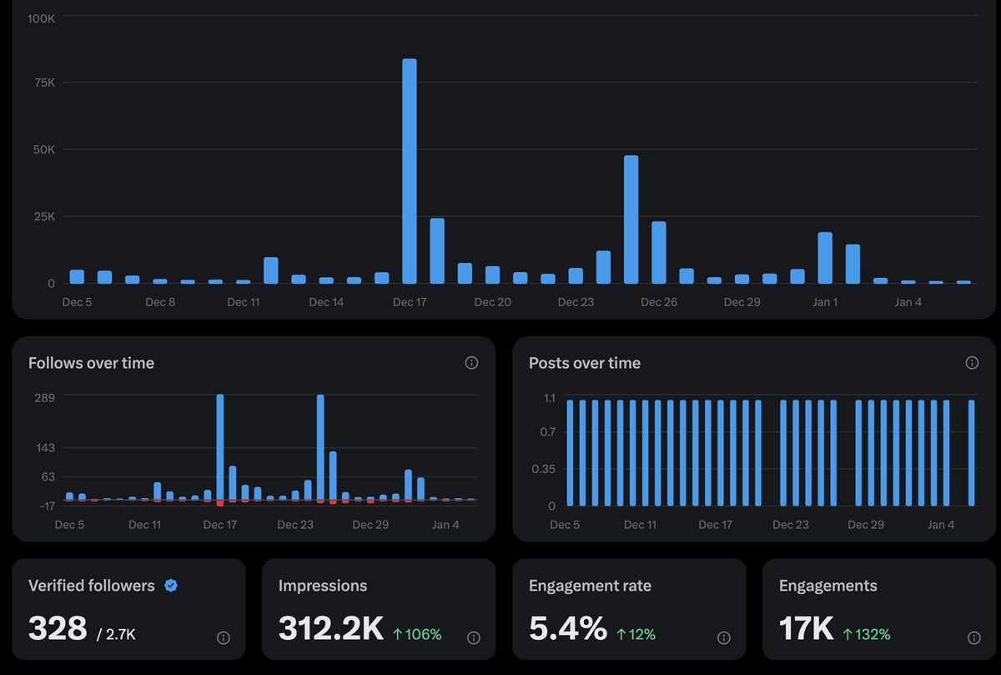Click the '17K' engagements value
This screenshot has height=675, width=1001.
807,628
